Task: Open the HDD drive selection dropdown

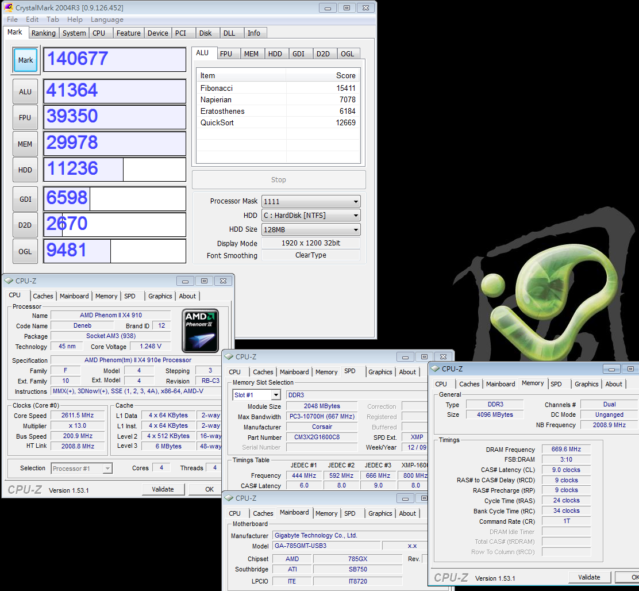Action: click(311, 215)
